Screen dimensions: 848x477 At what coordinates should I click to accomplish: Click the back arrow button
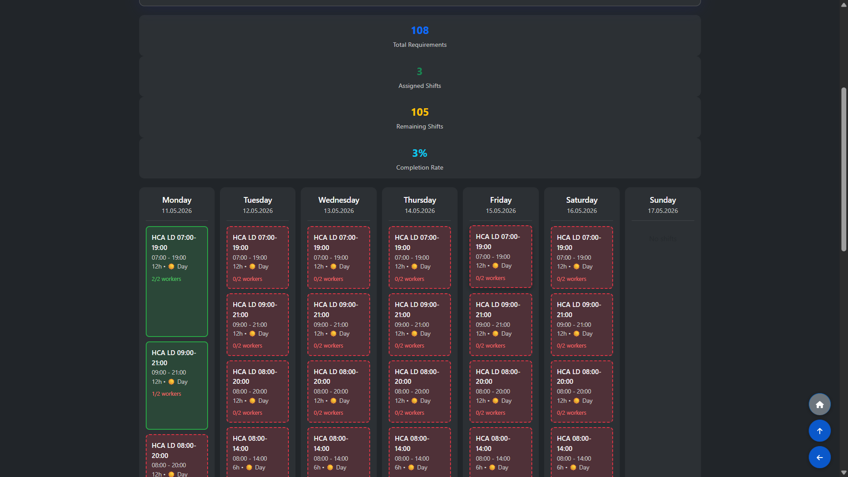819,458
